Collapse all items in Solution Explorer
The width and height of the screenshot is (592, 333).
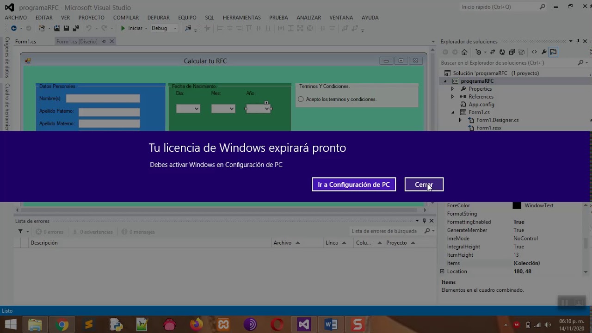[512, 52]
